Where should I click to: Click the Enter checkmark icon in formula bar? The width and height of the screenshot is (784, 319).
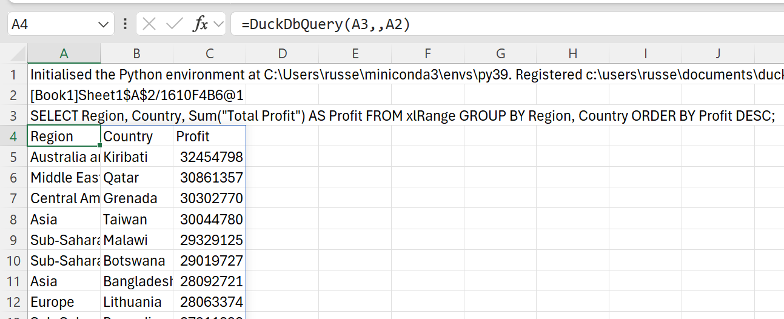(x=175, y=24)
